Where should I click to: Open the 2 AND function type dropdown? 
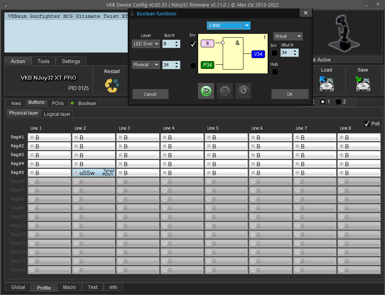pyautogui.click(x=228, y=25)
